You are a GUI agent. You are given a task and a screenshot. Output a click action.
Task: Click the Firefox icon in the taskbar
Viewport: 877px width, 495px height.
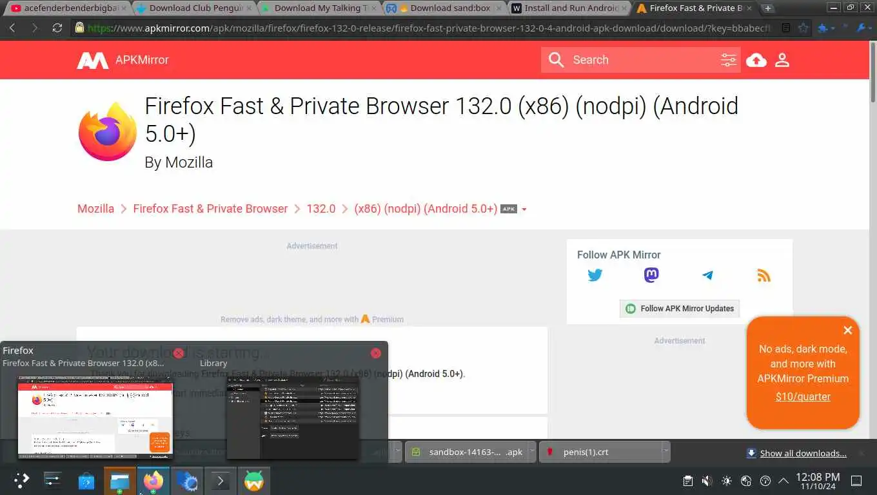(x=153, y=481)
